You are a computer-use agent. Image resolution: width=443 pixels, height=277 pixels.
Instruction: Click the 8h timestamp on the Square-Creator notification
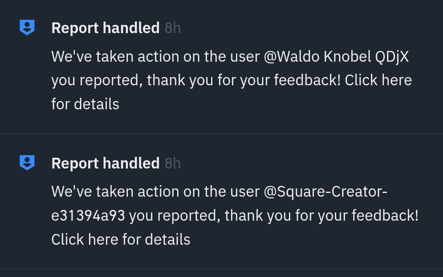173,164
